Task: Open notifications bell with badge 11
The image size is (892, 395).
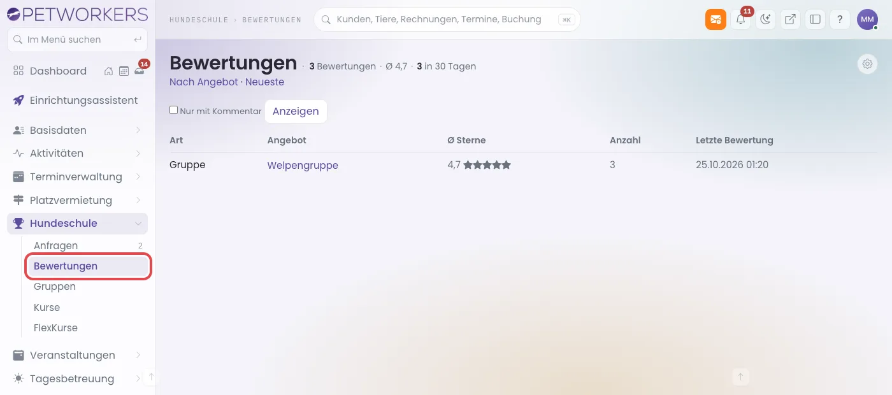Action: [x=740, y=19]
